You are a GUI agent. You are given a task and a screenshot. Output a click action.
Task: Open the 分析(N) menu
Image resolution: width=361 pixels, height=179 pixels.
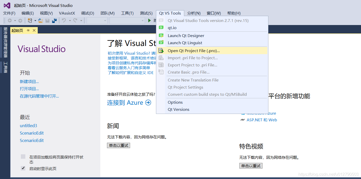point(194,13)
